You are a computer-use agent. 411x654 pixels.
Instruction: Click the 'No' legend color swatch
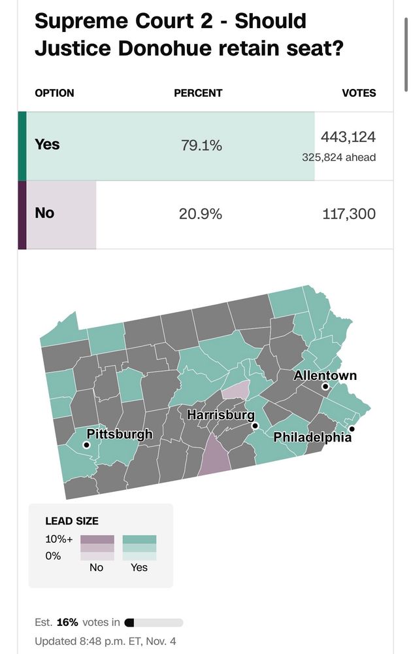[x=97, y=547]
